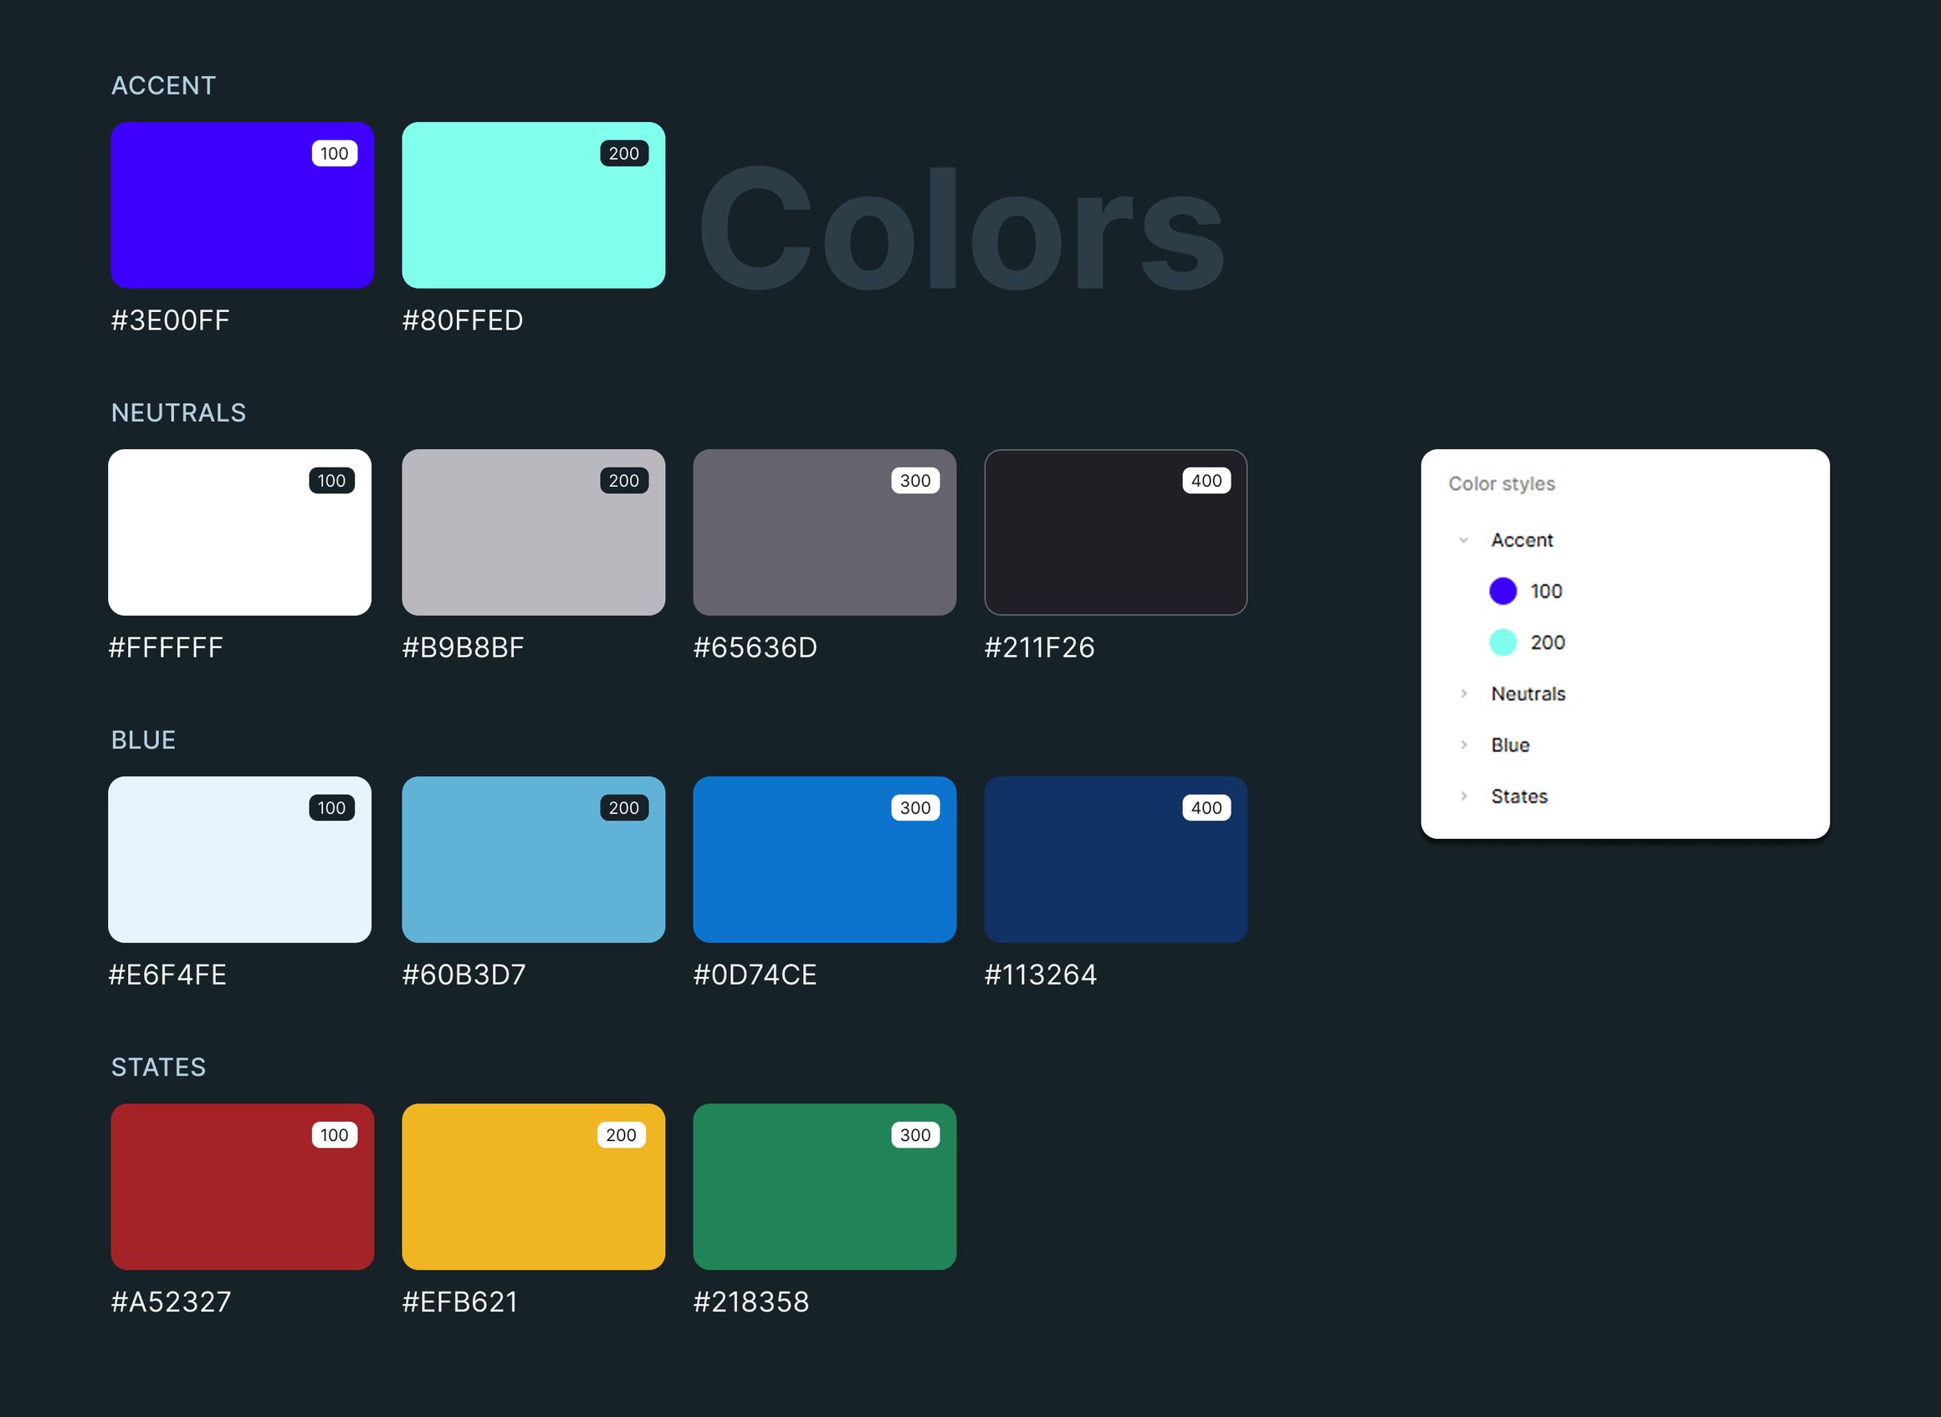Screen dimensions: 1941x1417
Task: Click the STATES section heading
Action: coord(159,1068)
